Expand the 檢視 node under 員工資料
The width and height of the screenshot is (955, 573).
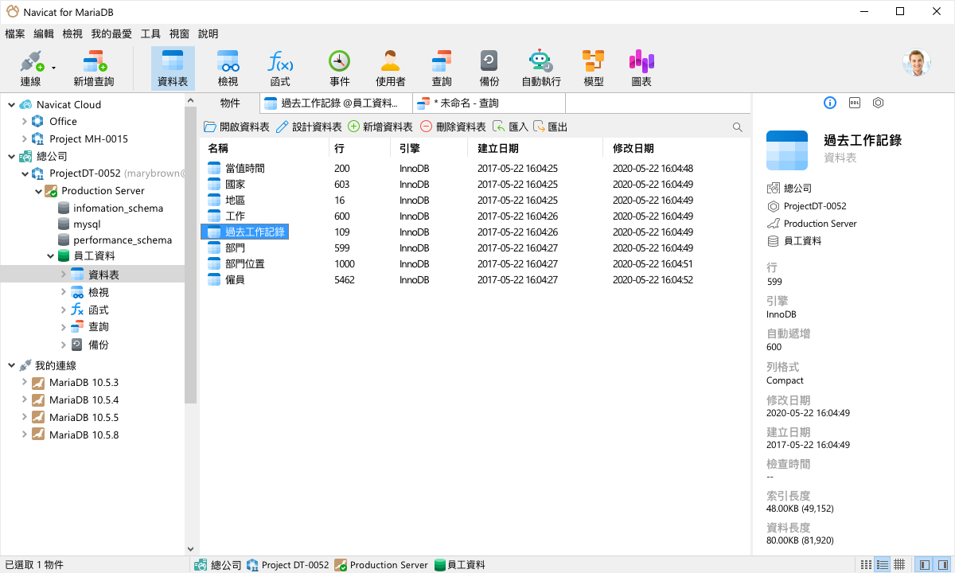pos(64,292)
